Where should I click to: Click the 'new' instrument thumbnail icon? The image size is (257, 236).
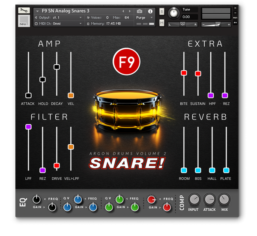(x=24, y=21)
